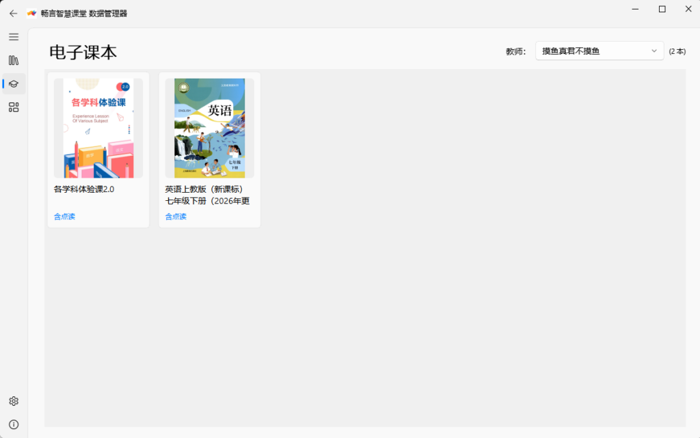Open settings gear in sidebar

point(14,401)
